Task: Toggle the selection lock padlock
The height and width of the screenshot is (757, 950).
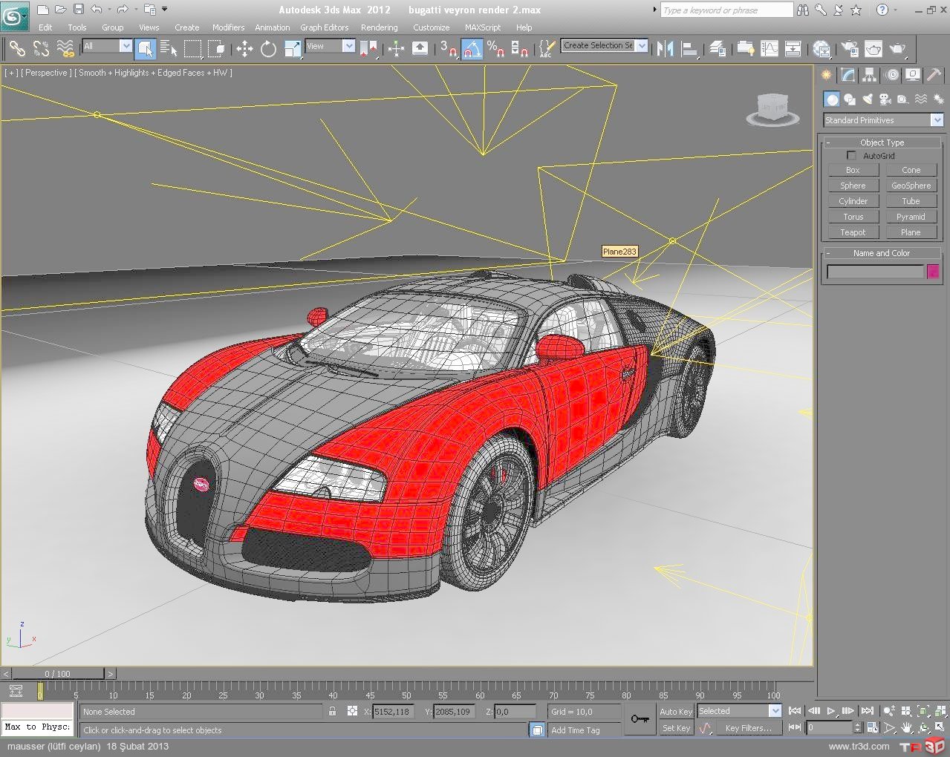Action: (x=332, y=711)
